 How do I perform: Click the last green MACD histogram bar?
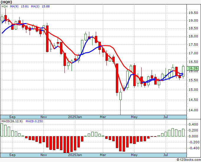[x=183, y=133]
